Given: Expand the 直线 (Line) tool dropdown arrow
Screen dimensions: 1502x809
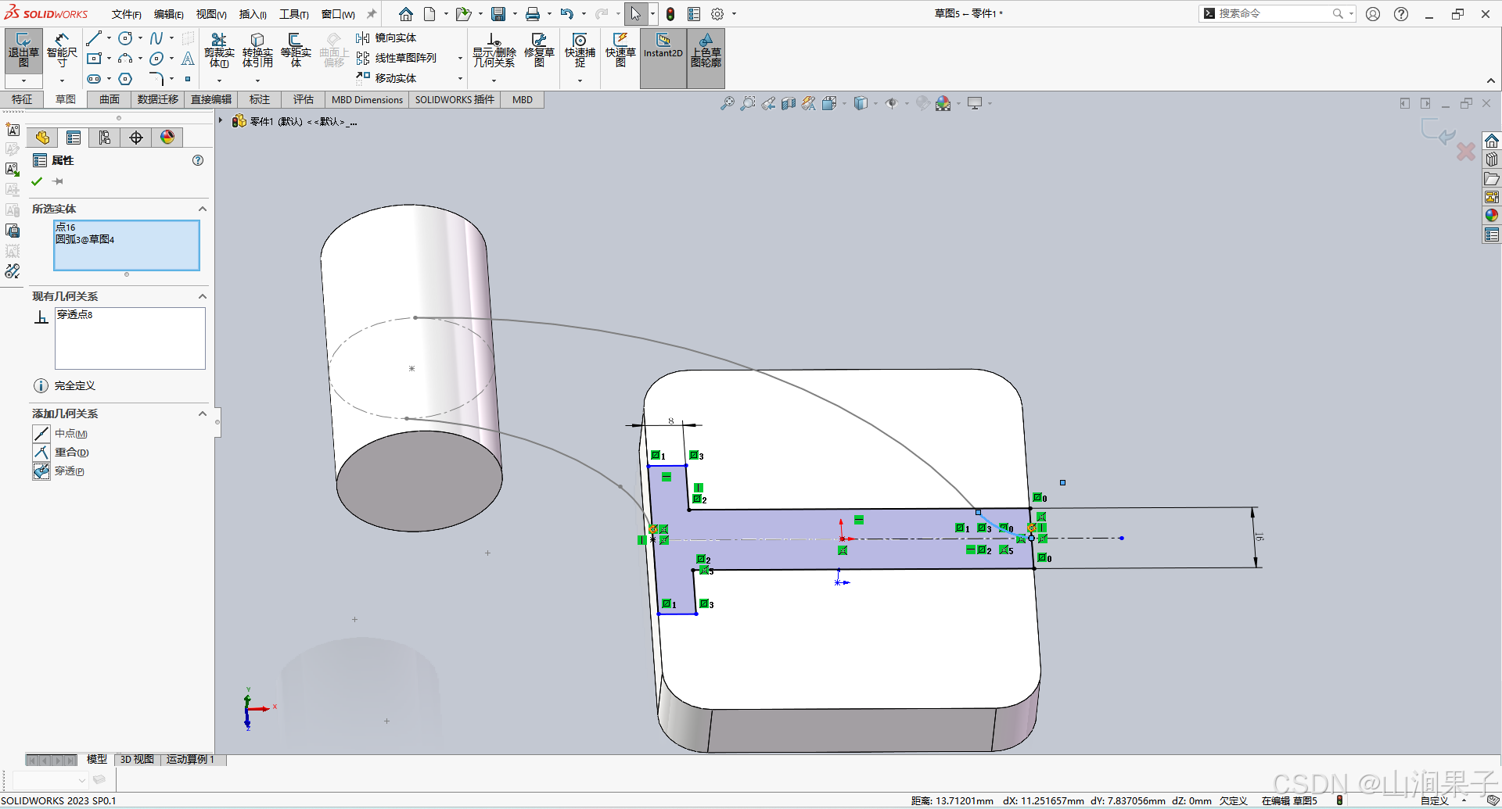Looking at the screenshot, I should point(108,38).
